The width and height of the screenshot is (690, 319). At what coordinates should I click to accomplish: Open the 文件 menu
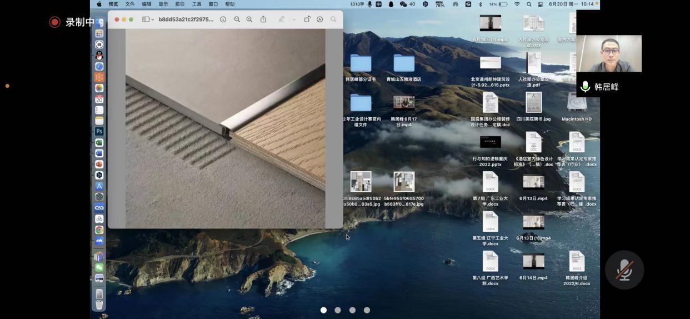coord(130,4)
